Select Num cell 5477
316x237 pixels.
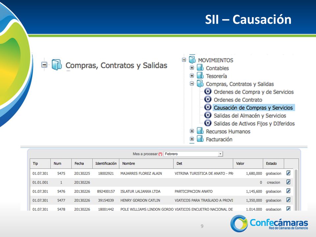coord(61,200)
